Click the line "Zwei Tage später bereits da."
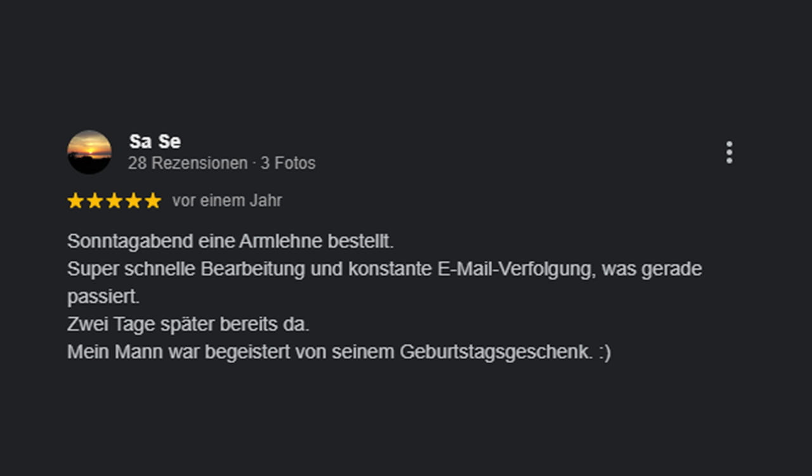Screen dimensions: 812x476 188,324
